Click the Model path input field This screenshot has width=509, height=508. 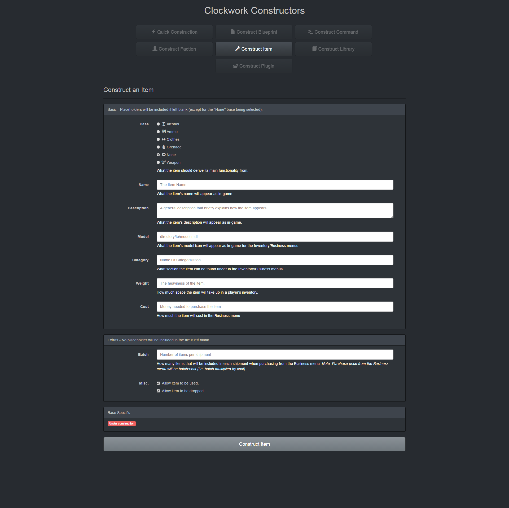[x=275, y=237]
